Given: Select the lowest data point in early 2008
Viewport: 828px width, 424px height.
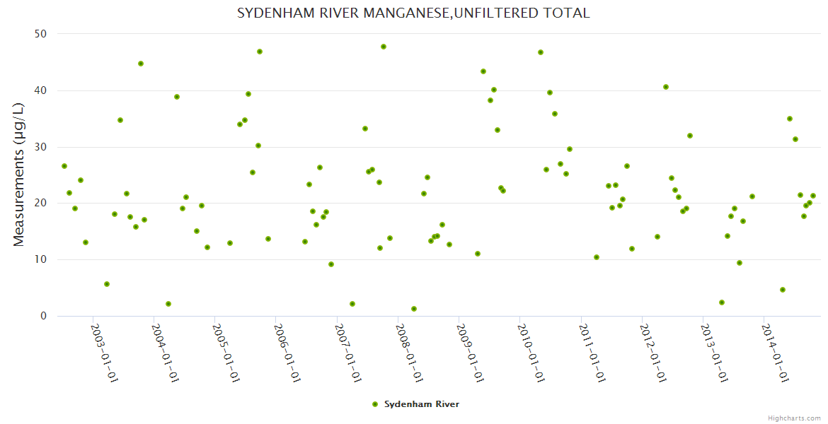Looking at the screenshot, I should pos(414,309).
